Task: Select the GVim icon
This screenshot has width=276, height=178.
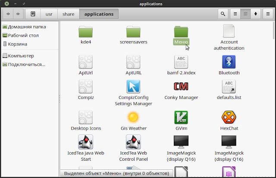Action: [x=181, y=118]
